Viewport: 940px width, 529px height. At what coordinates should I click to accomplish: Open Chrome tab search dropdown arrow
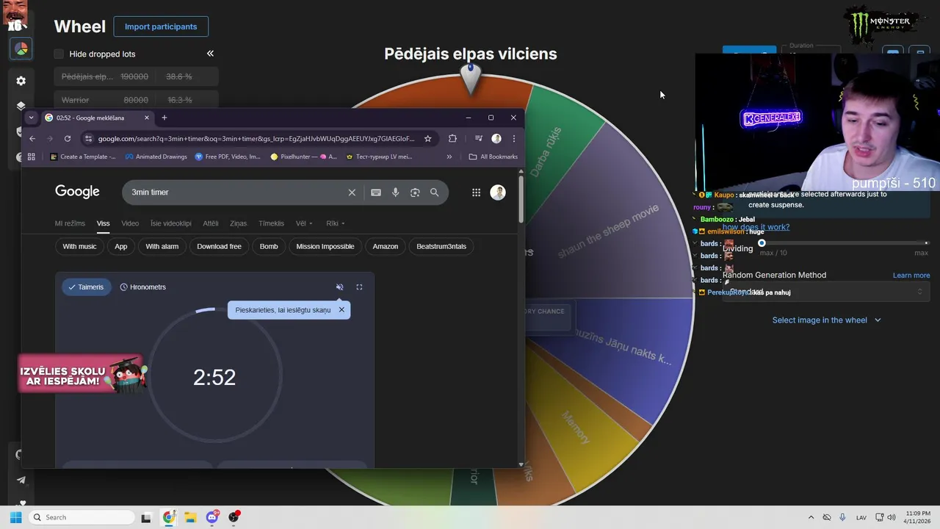(31, 118)
